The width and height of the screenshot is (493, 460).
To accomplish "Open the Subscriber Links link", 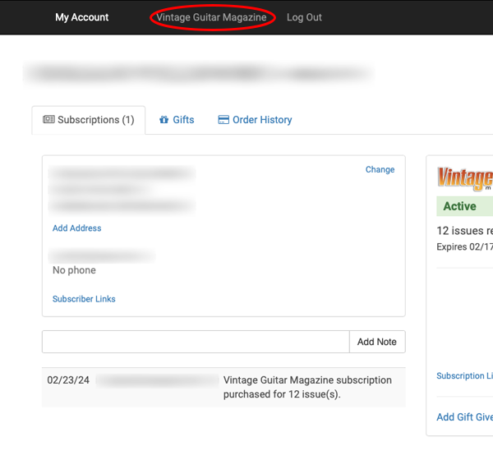I will pos(84,299).
